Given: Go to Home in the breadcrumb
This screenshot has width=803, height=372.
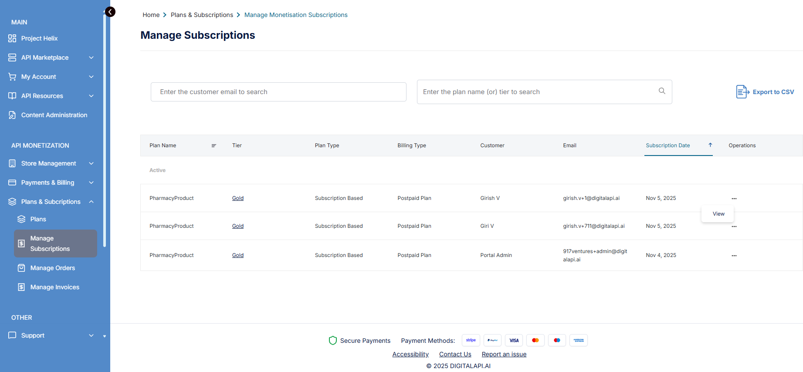Looking at the screenshot, I should click(x=151, y=15).
